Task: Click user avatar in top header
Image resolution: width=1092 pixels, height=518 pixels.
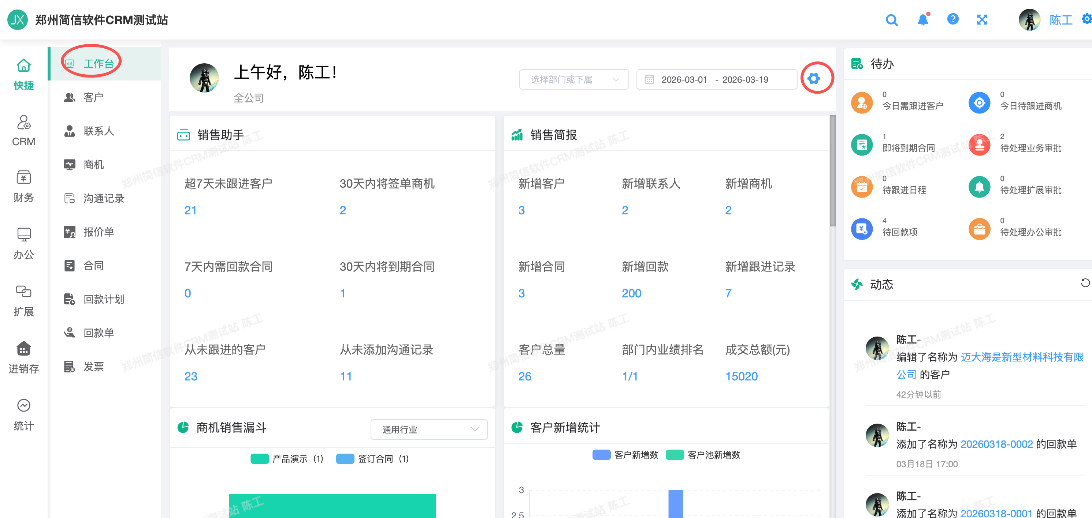Action: (x=1029, y=19)
